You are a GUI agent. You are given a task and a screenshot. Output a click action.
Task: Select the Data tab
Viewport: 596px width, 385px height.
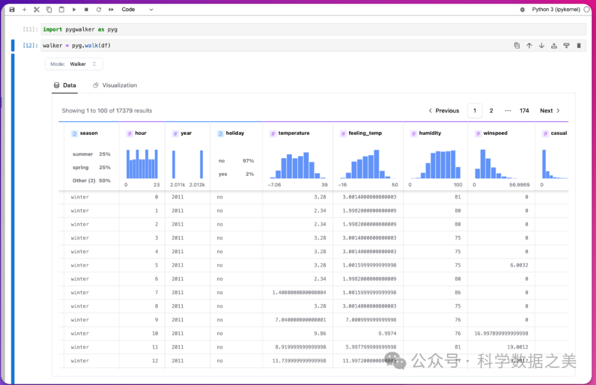[x=65, y=86]
